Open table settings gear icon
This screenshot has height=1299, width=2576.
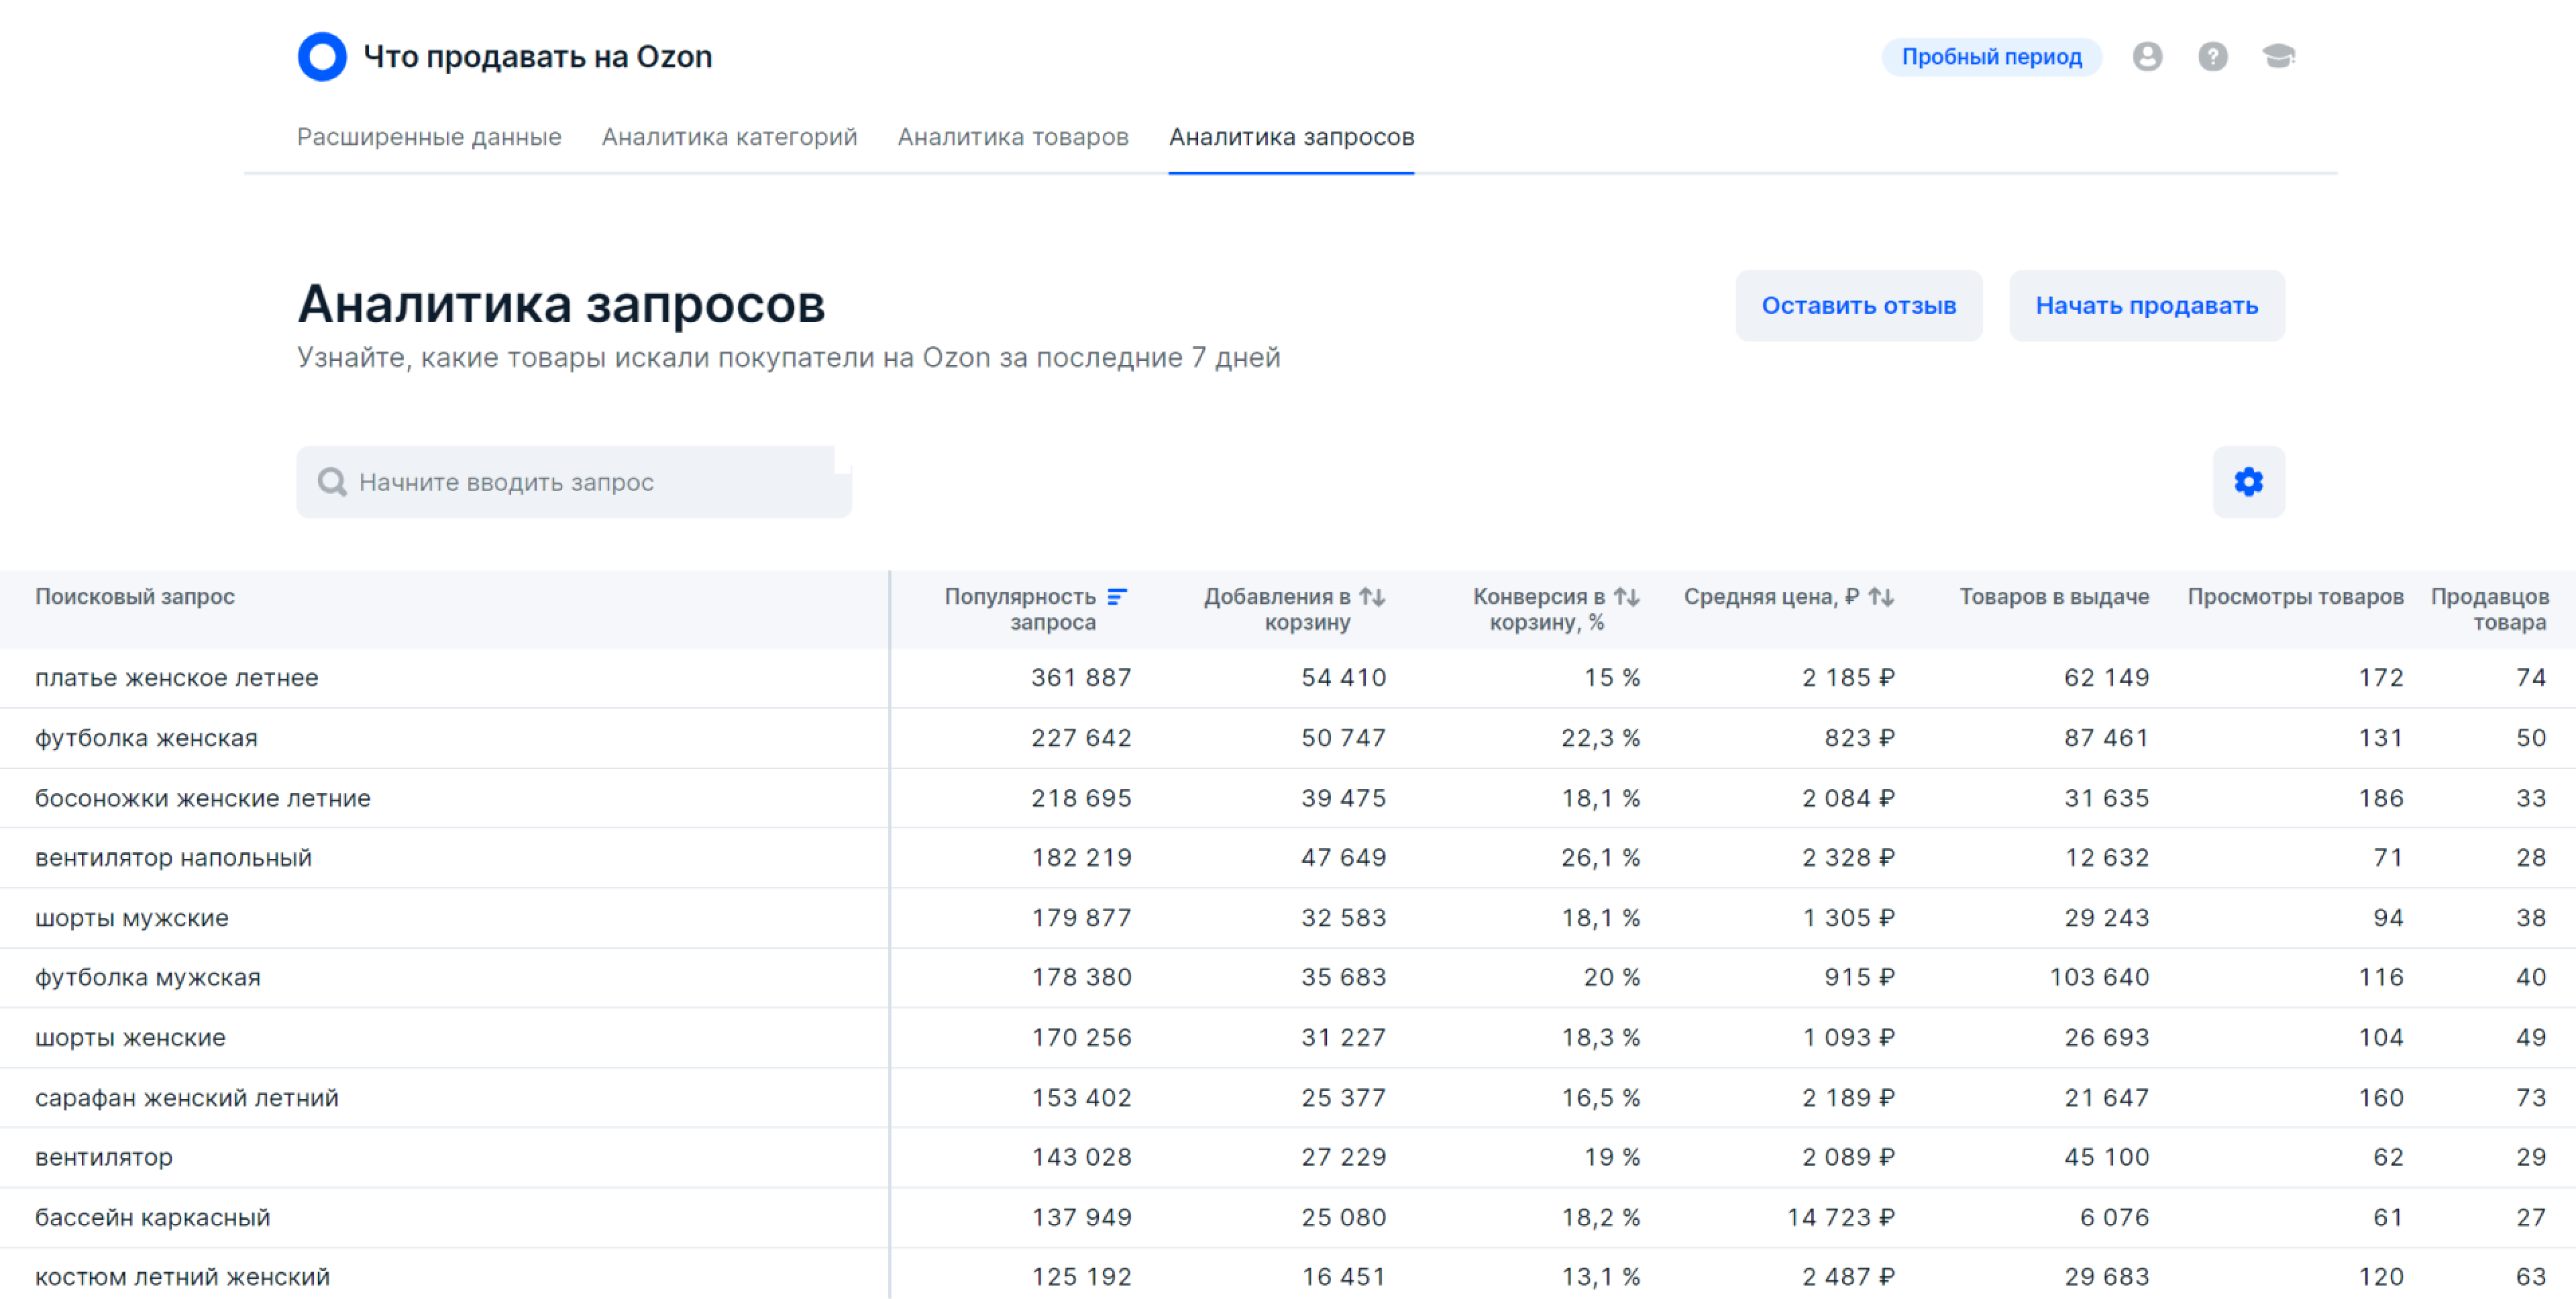2248,482
